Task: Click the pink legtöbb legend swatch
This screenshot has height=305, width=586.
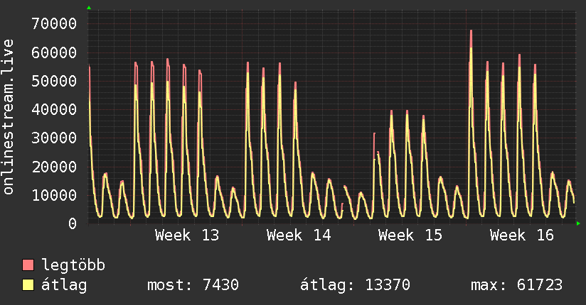Action: tap(28, 265)
